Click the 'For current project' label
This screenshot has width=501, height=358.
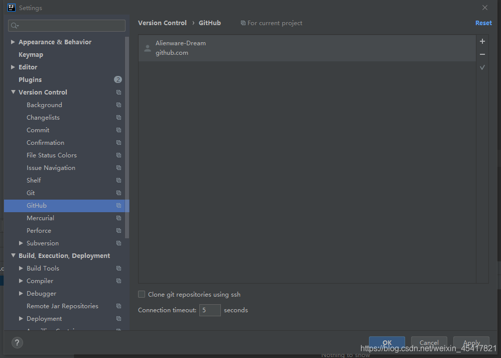coord(275,23)
